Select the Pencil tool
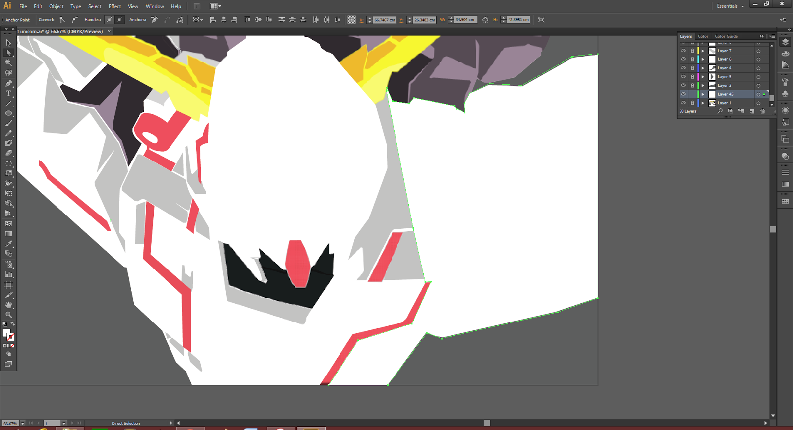793x430 pixels. coord(8,133)
